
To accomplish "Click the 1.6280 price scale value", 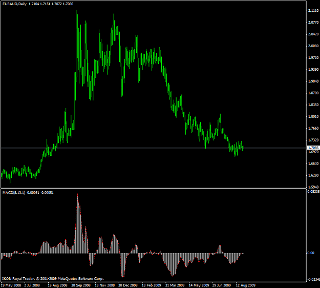I will coord(313,175).
